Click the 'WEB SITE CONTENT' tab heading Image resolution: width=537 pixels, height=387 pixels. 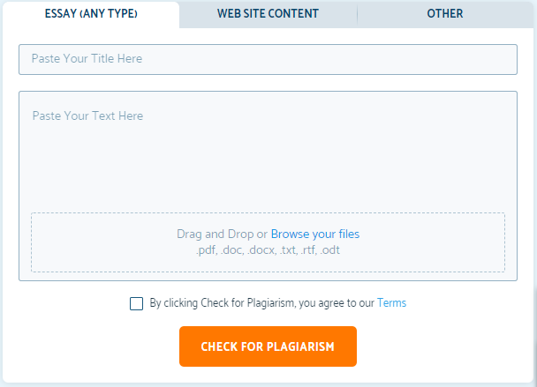coord(268,14)
